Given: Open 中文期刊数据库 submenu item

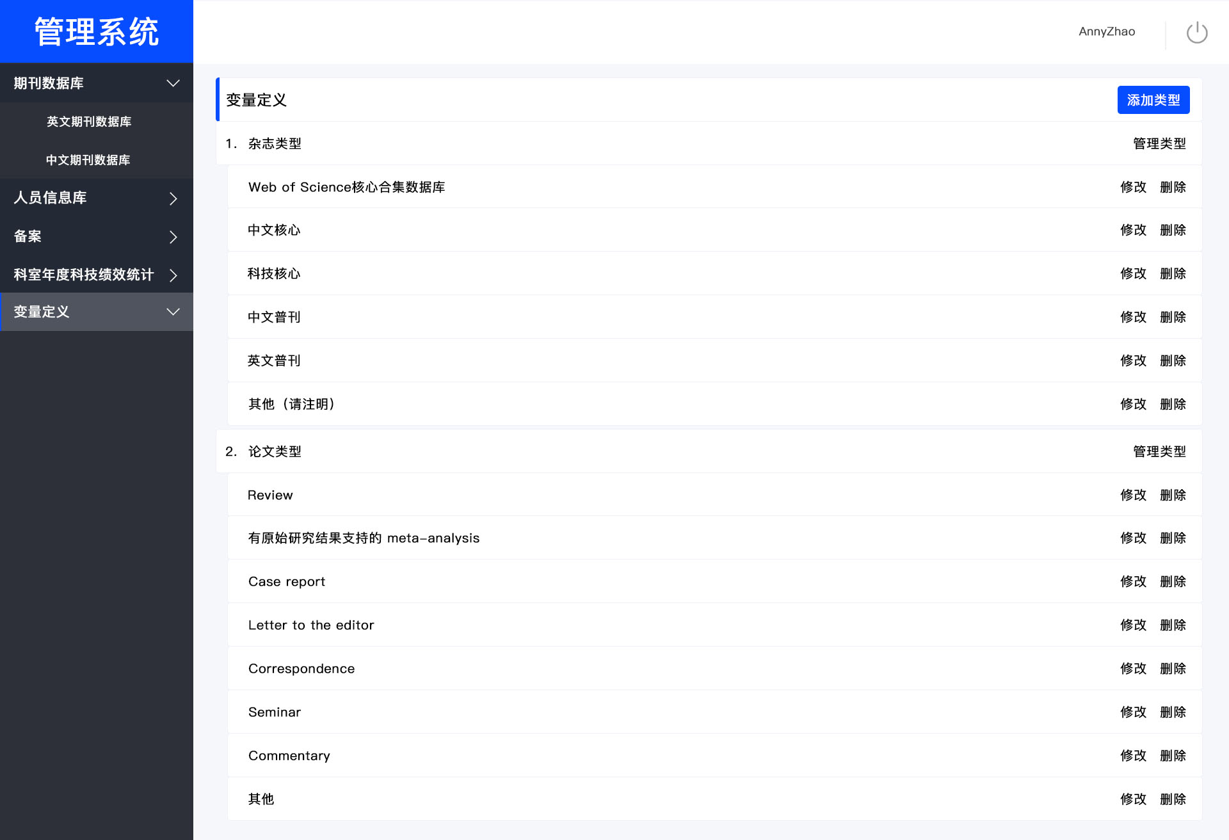Looking at the screenshot, I should pos(88,160).
